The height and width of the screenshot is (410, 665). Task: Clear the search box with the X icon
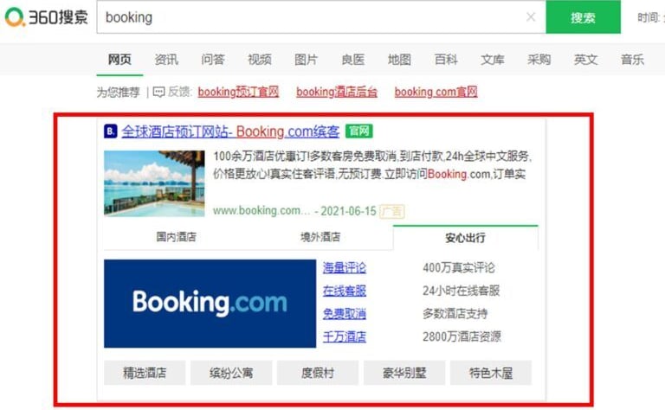(x=531, y=17)
